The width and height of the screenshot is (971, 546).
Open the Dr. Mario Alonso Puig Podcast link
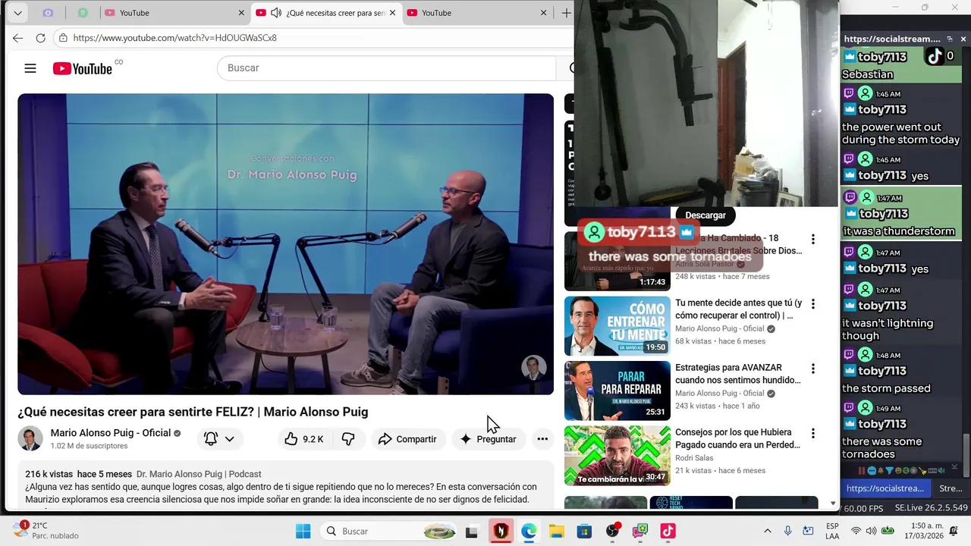(199, 474)
